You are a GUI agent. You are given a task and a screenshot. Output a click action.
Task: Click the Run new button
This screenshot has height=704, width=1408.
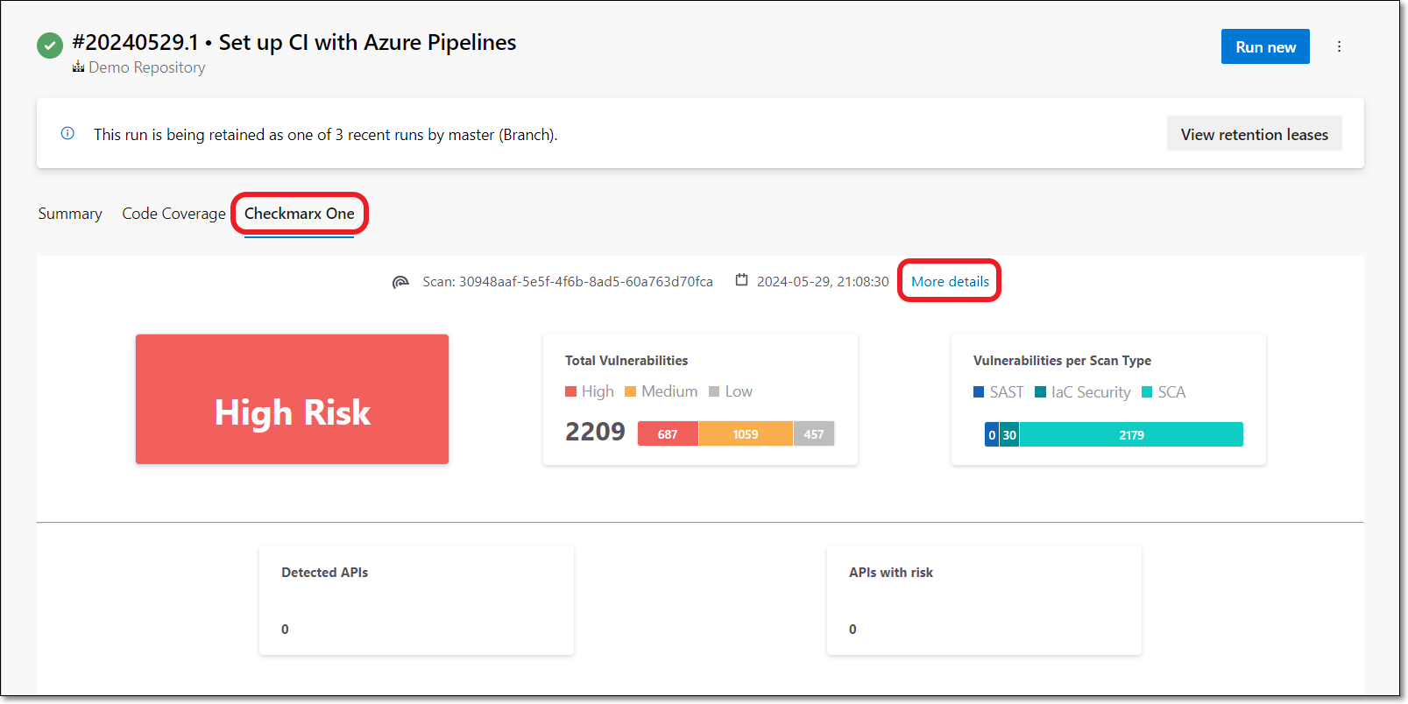(1265, 46)
